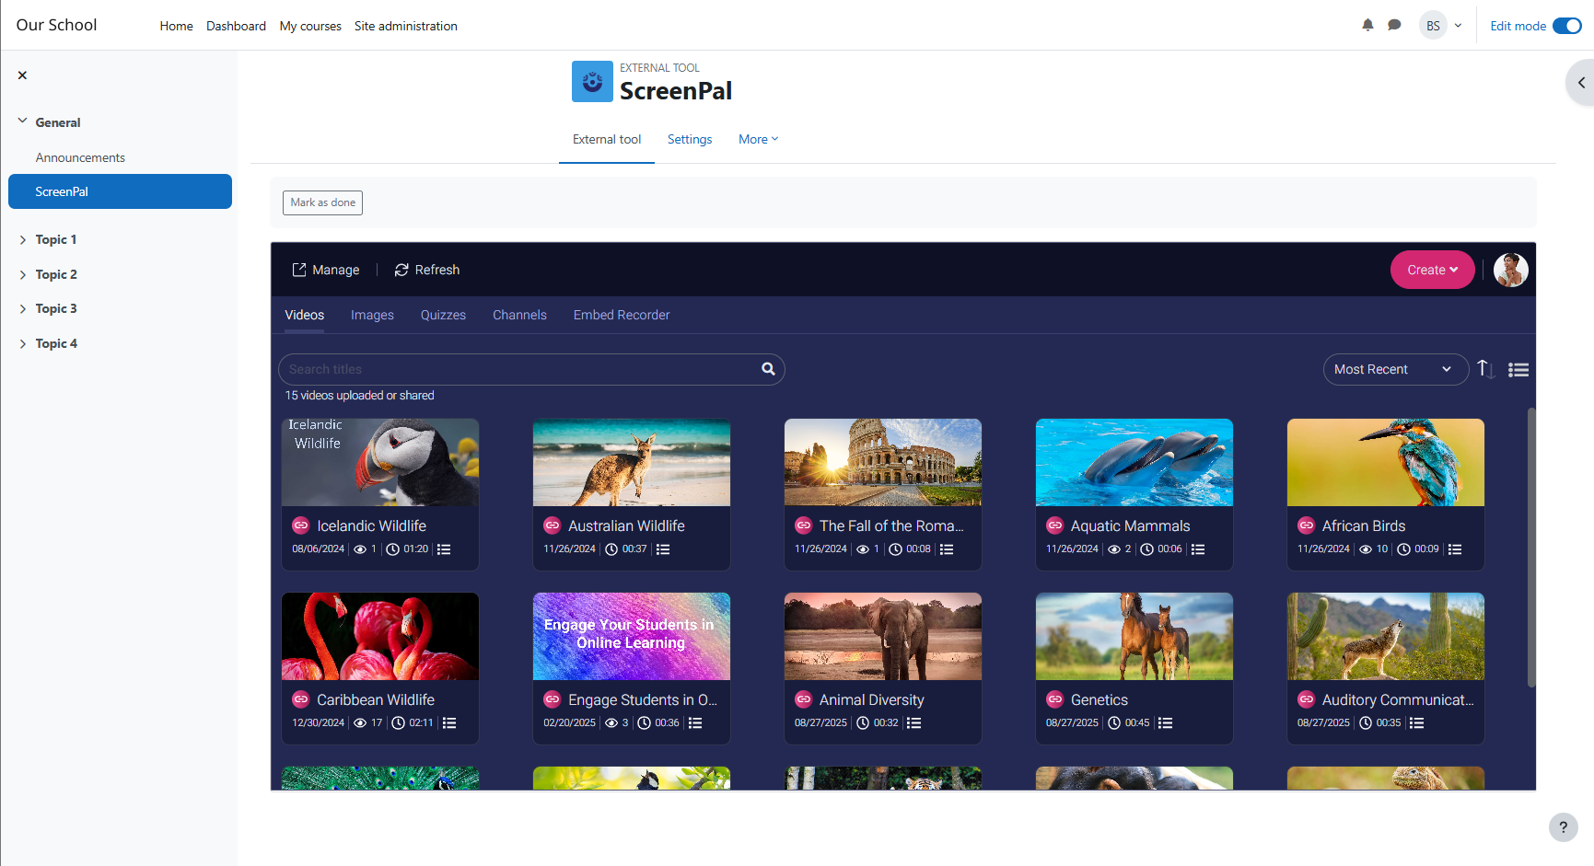Click the search magnifier icon
The width and height of the screenshot is (1594, 866).
[x=768, y=369]
